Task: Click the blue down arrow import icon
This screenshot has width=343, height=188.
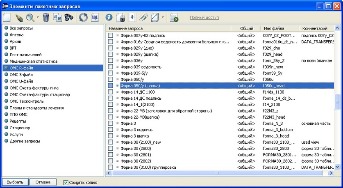Action: [132, 17]
